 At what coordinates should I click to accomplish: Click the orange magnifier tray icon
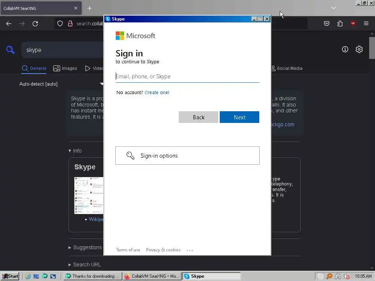click(x=329, y=276)
